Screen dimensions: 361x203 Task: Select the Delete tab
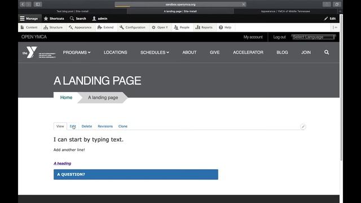click(x=86, y=126)
